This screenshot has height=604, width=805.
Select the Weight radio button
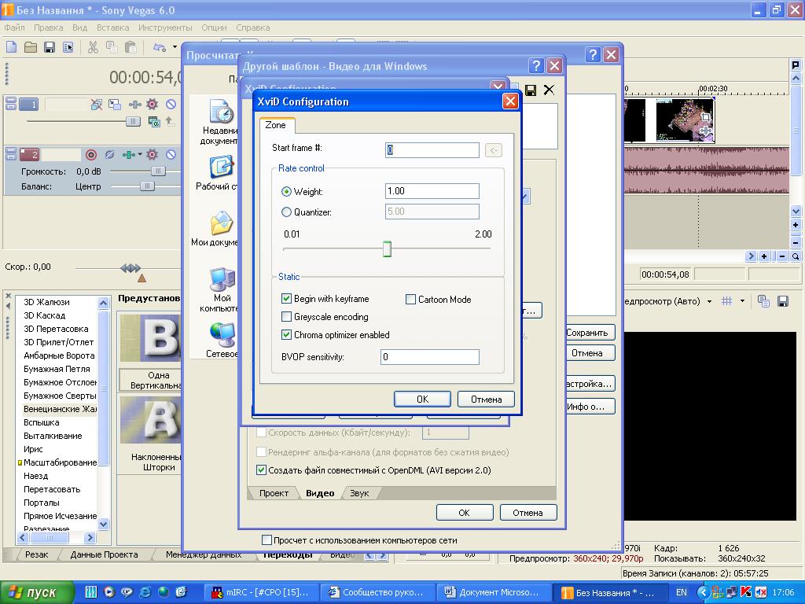[x=286, y=192]
